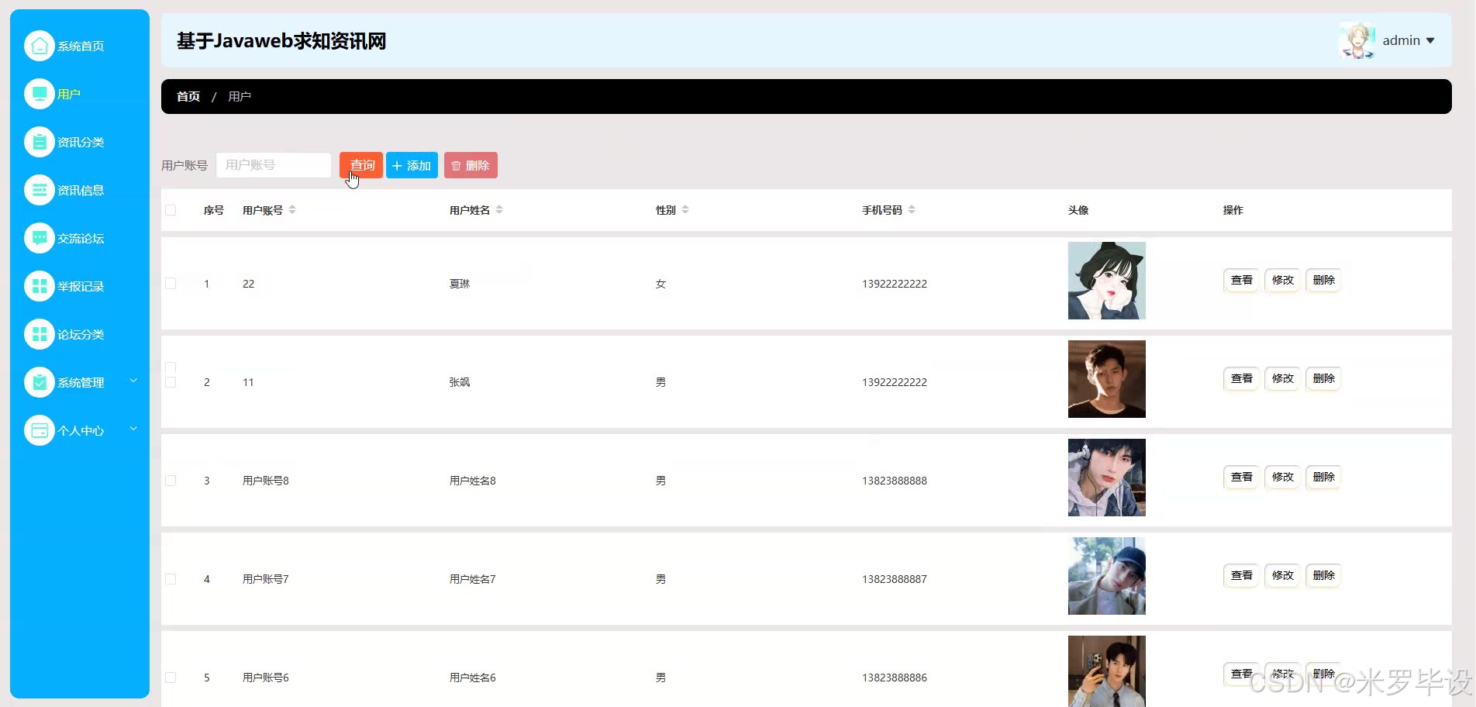Screen dimensions: 1476x707
Task: Check the row for user 张飒
Action: coord(171,382)
